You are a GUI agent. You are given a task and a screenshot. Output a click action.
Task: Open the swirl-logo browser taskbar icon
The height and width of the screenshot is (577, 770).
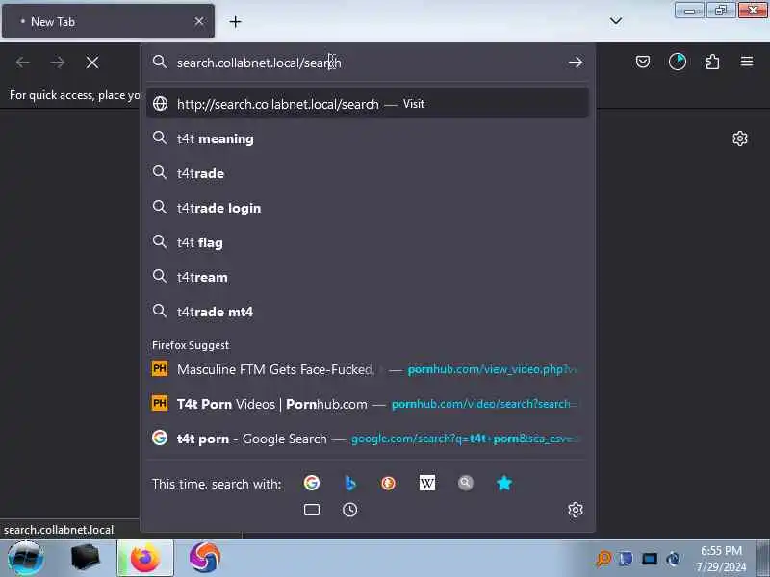pos(205,558)
